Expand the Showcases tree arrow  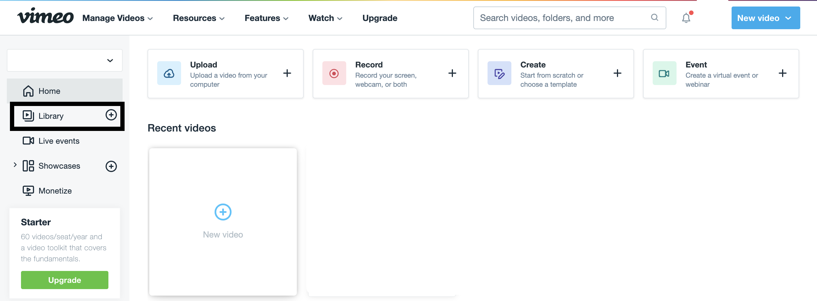coord(15,165)
